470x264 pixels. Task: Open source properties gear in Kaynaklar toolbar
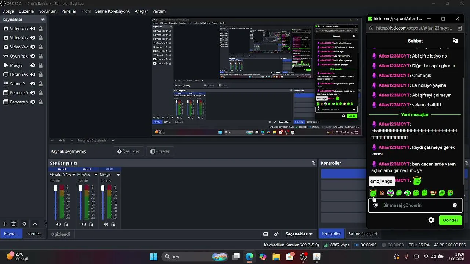tap(24, 224)
